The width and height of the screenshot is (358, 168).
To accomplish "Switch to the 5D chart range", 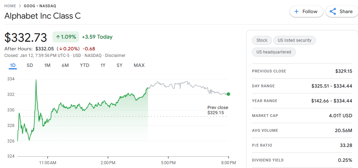I will click(x=30, y=65).
